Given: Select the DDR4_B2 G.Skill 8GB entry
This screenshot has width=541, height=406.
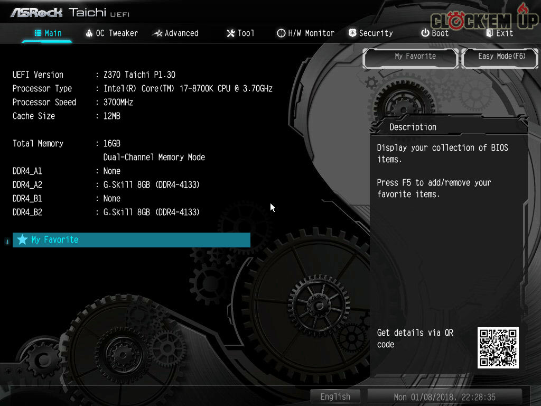Looking at the screenshot, I should (151, 213).
